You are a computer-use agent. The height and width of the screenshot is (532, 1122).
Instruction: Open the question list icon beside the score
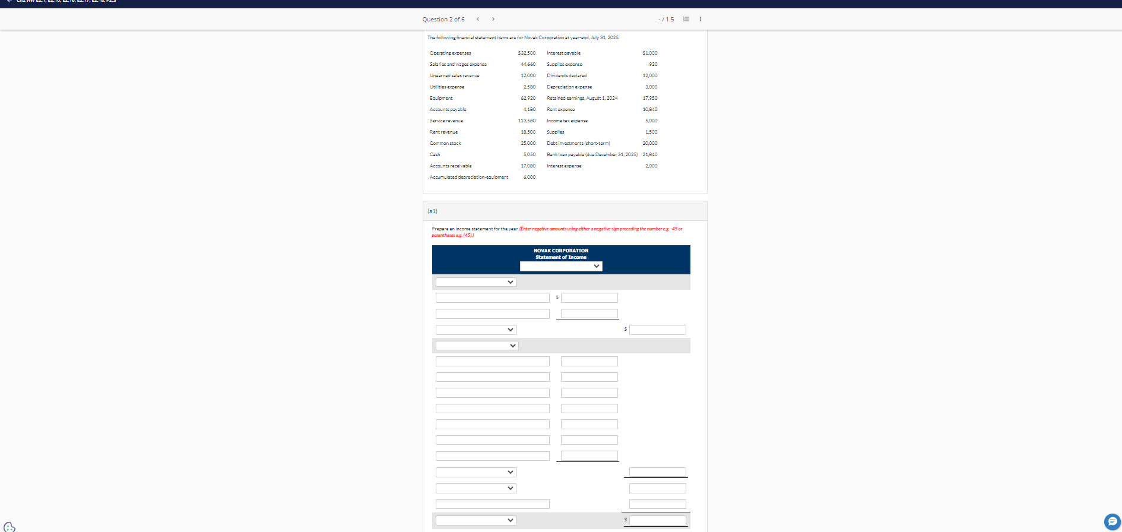[x=686, y=19]
